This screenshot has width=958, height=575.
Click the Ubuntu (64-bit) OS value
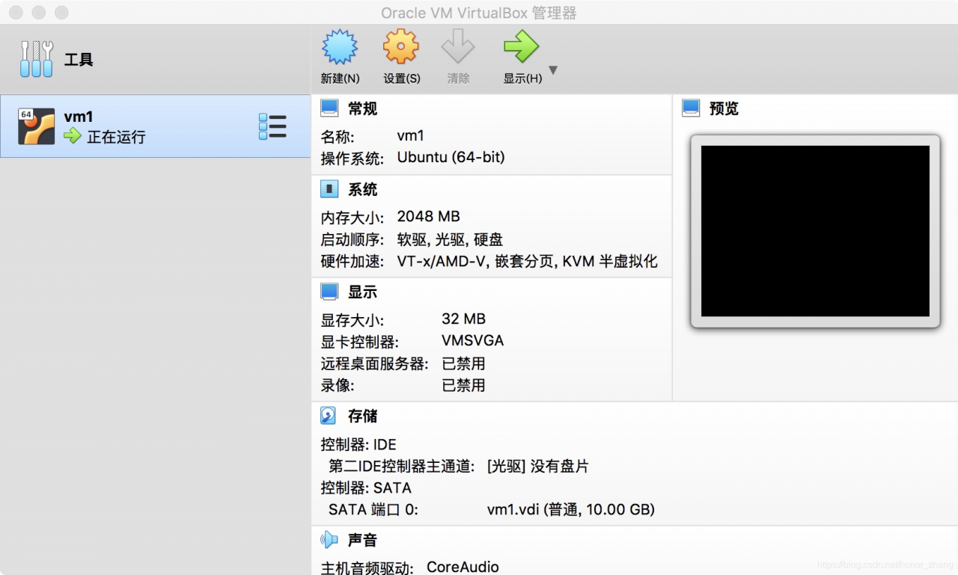pyautogui.click(x=451, y=157)
